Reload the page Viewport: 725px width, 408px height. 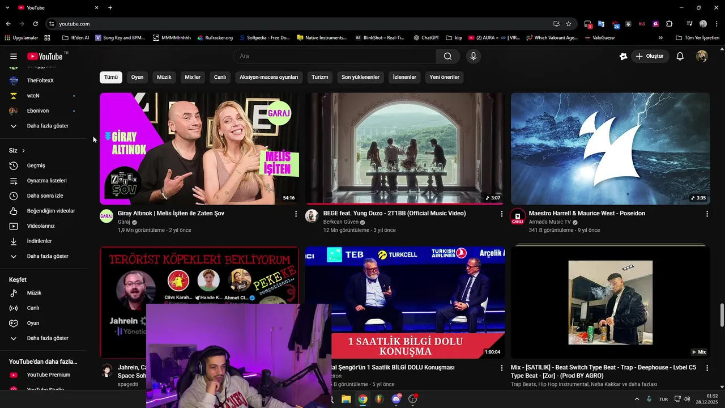[35, 24]
